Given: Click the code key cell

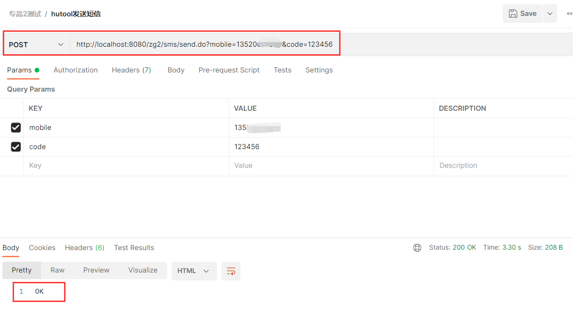Looking at the screenshot, I should pyautogui.click(x=126, y=147).
